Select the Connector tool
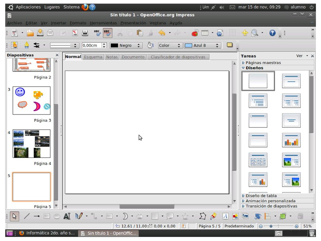 click(94, 216)
